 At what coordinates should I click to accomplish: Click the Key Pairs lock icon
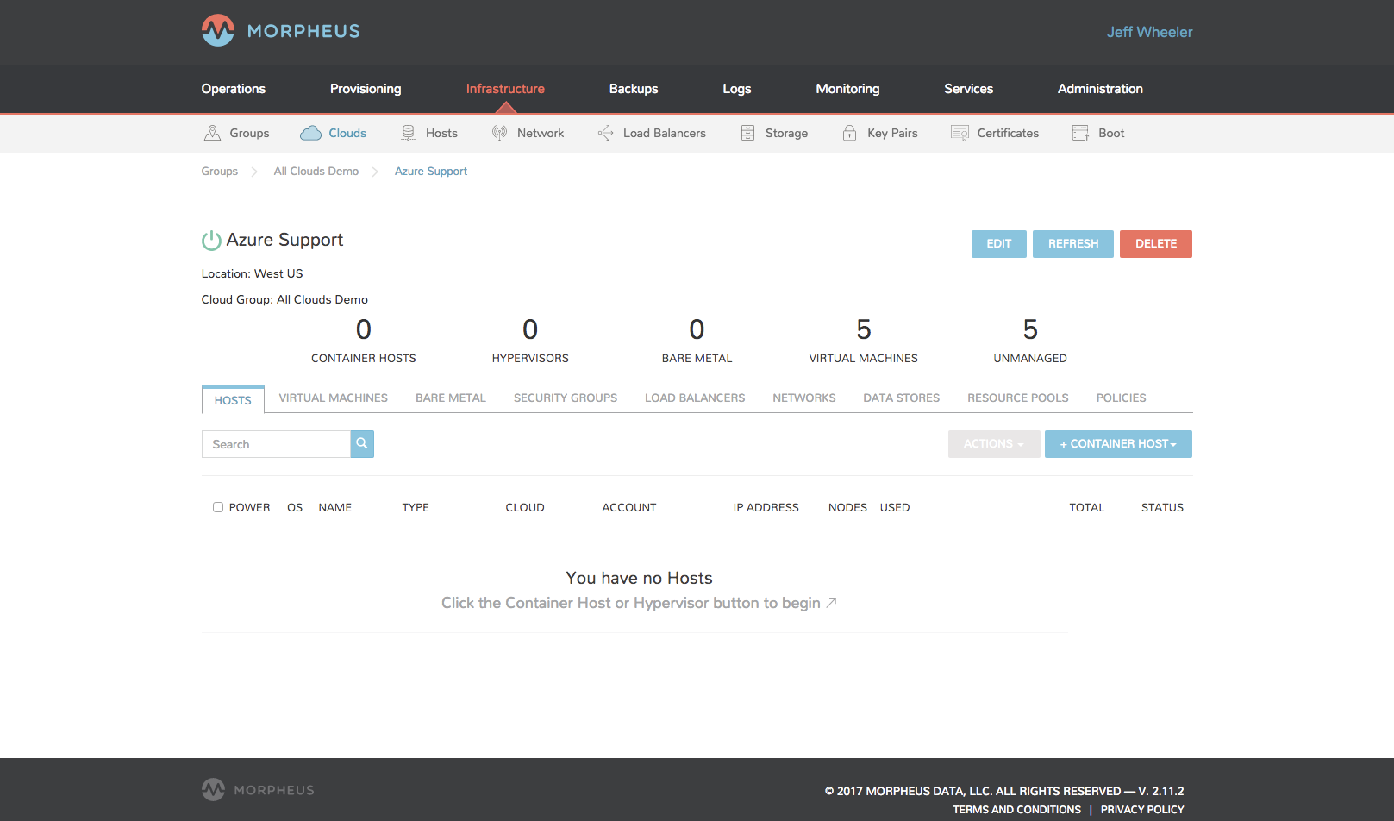pos(850,133)
